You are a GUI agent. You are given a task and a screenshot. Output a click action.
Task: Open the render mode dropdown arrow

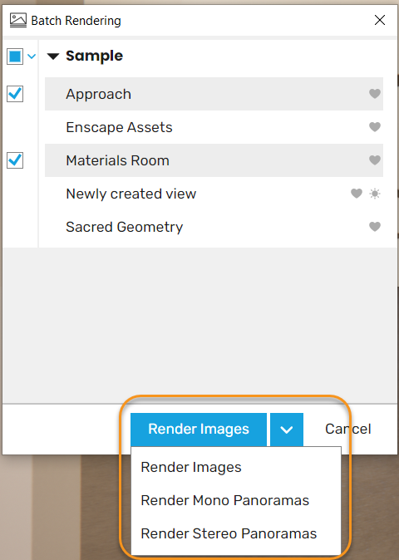click(x=287, y=430)
